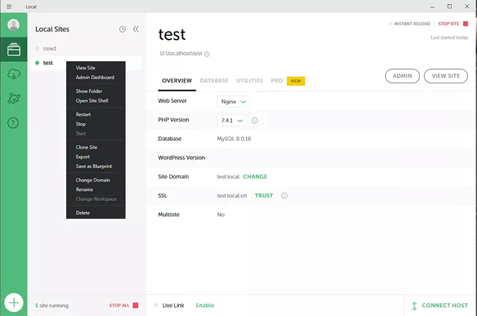Open the Cloud Backups sidebar icon

(13, 74)
